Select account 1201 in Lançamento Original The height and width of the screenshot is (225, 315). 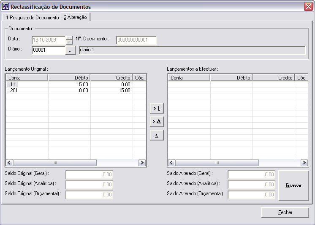tap(12, 90)
